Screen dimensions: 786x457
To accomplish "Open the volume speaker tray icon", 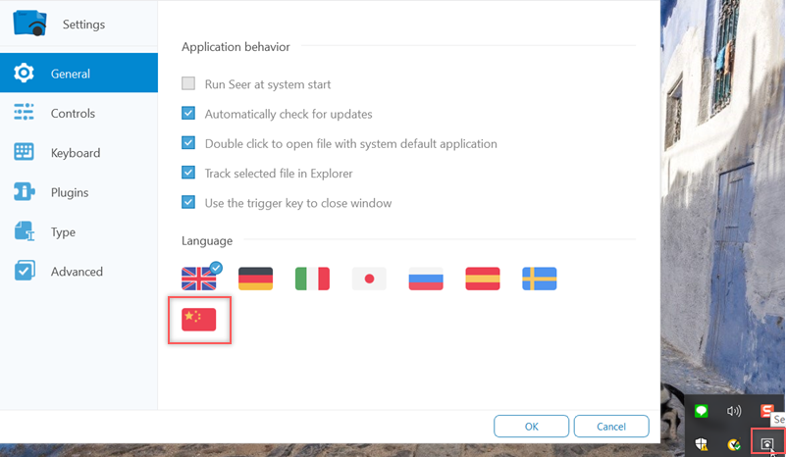I will click(734, 412).
